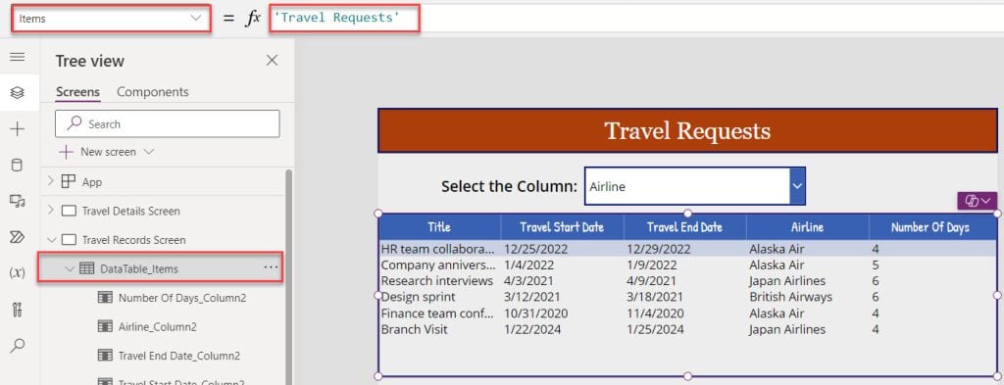Click the Select the Column label
The height and width of the screenshot is (385, 1004).
point(509,187)
